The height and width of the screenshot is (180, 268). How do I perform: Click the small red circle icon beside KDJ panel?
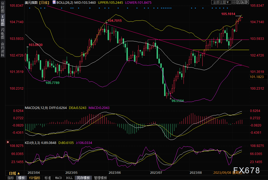point(8,142)
